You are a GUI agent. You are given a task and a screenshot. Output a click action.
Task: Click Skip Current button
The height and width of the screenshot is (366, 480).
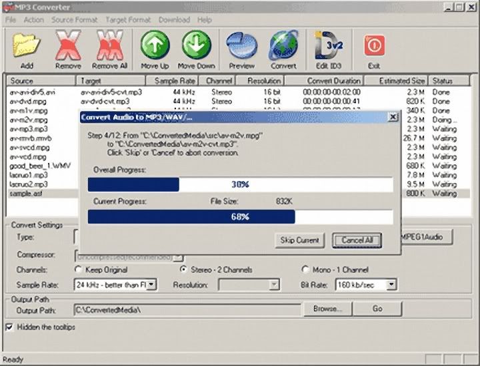(300, 240)
